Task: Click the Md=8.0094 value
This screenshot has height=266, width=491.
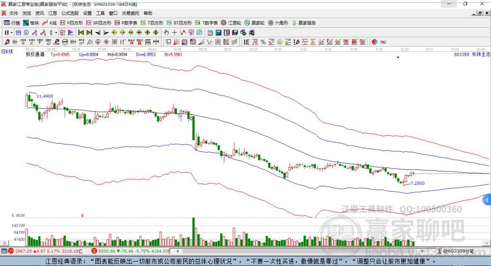Action: click(x=117, y=54)
